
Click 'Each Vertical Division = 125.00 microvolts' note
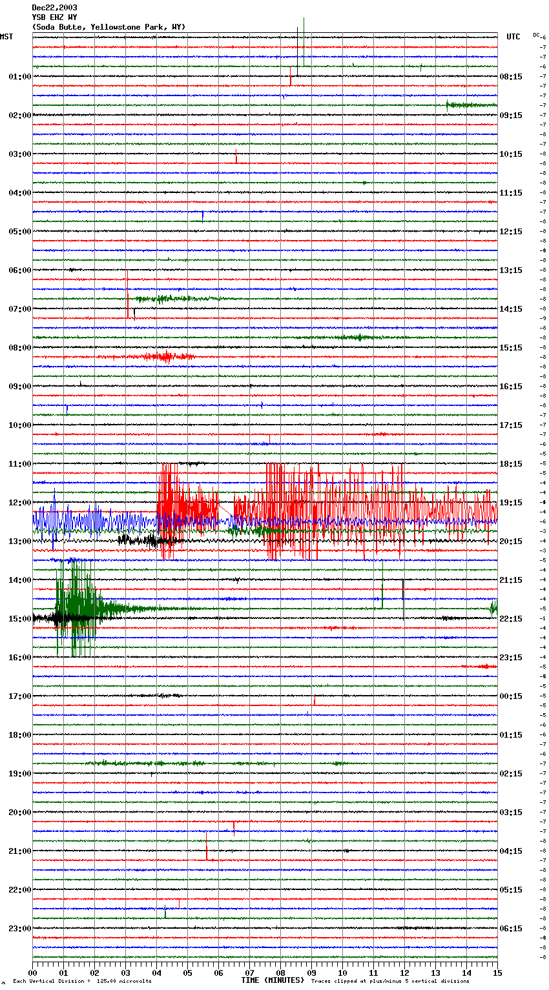(83, 981)
